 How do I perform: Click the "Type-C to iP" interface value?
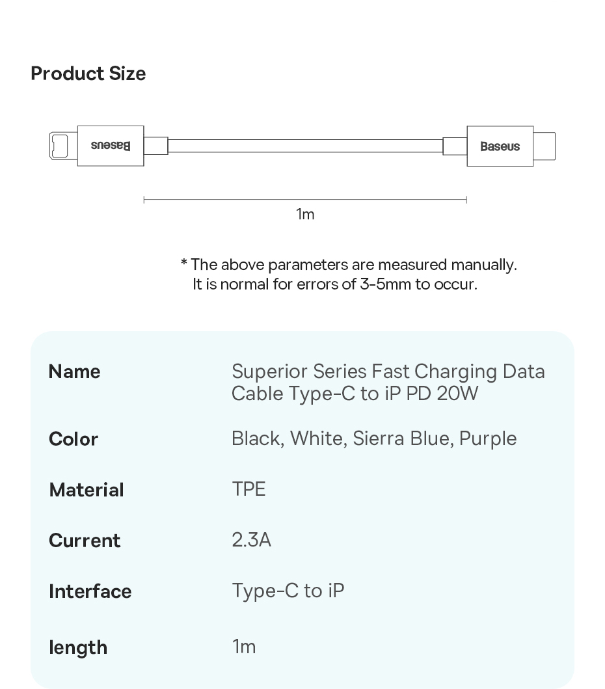point(288,591)
